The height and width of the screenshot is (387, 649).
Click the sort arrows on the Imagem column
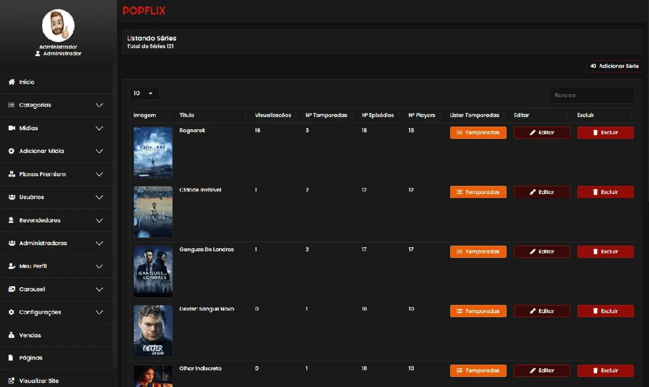click(x=170, y=115)
